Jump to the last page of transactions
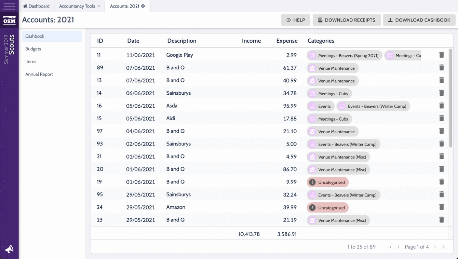The width and height of the screenshot is (458, 259). pos(444,247)
